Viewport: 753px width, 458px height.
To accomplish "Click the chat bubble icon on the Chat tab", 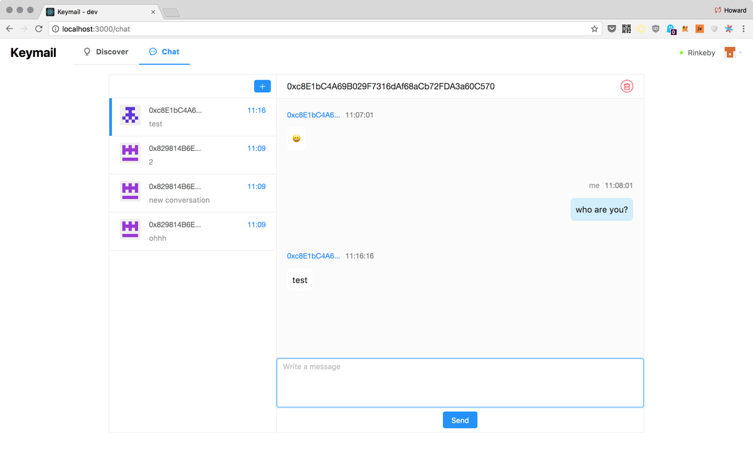I will click(x=153, y=52).
